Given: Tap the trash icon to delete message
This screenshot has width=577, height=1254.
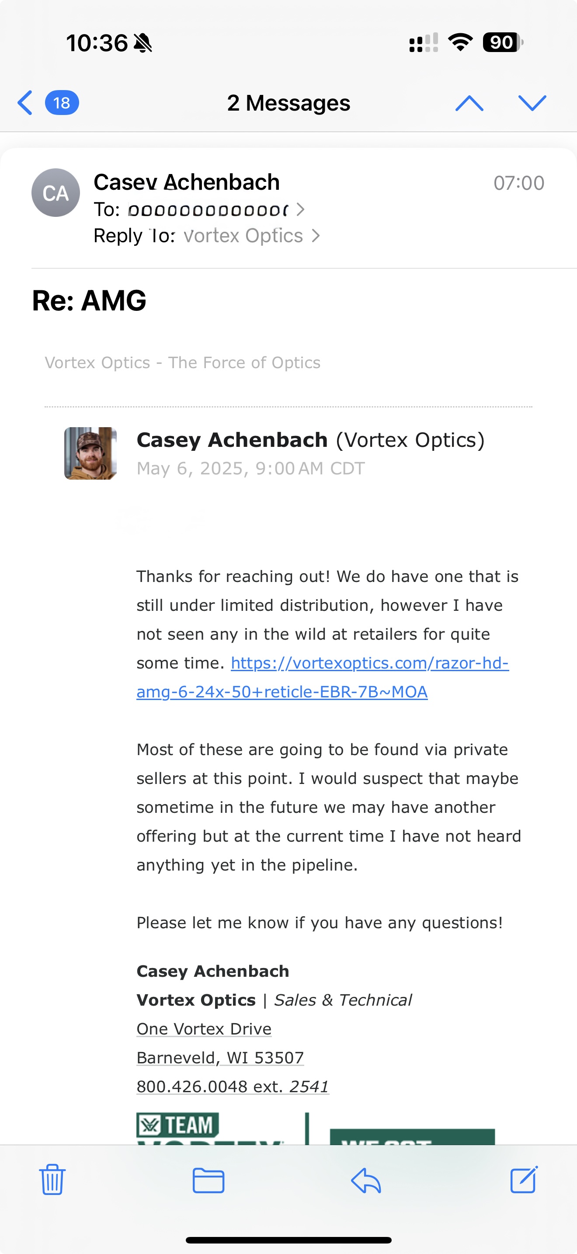Looking at the screenshot, I should (x=52, y=1180).
